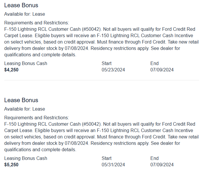This screenshot has width=203, height=175.
Task: Click the second 'End' column label
Action: [154, 158]
